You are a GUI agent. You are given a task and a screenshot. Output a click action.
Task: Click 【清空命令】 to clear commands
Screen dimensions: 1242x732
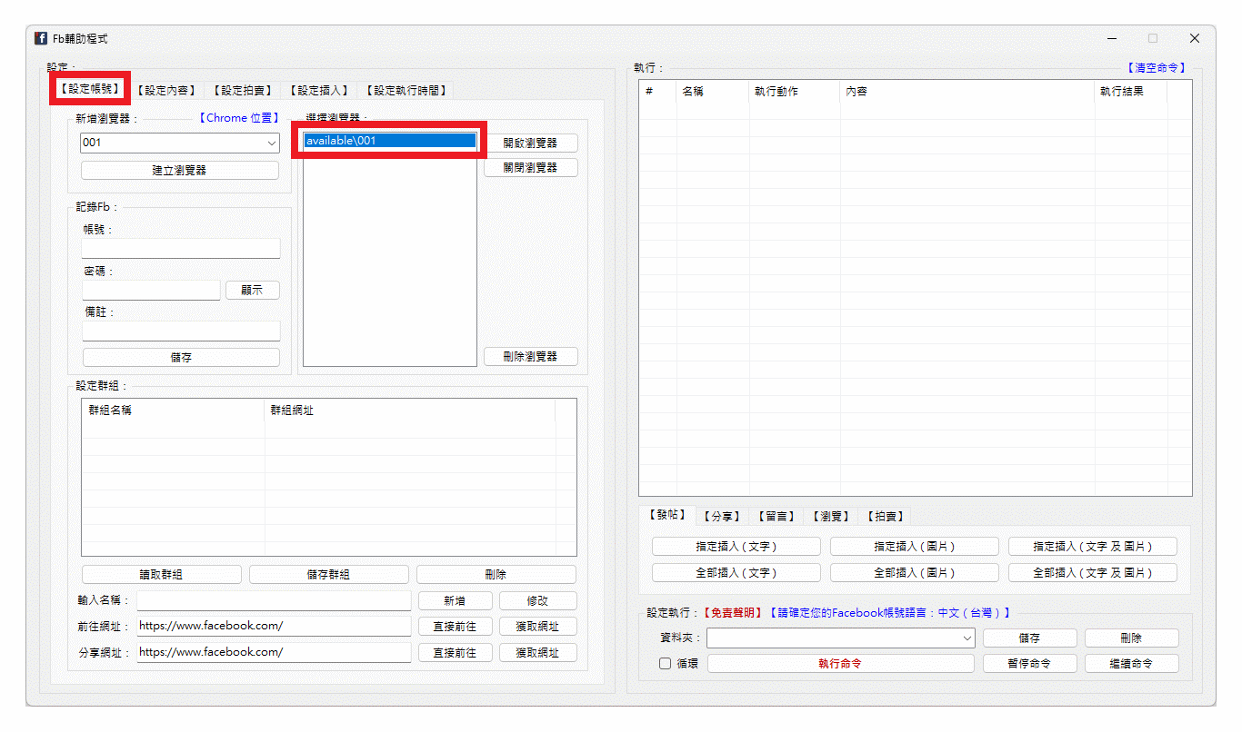pos(1157,67)
